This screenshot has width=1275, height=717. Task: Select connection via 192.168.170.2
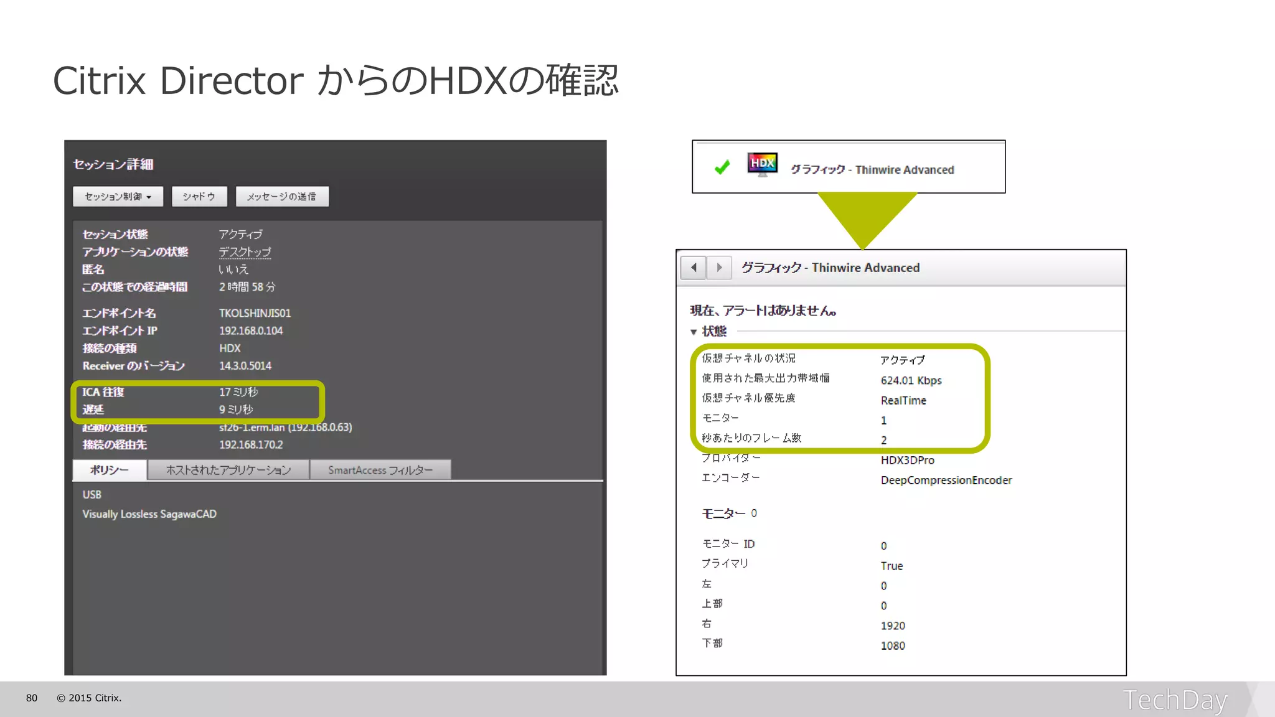click(x=251, y=444)
